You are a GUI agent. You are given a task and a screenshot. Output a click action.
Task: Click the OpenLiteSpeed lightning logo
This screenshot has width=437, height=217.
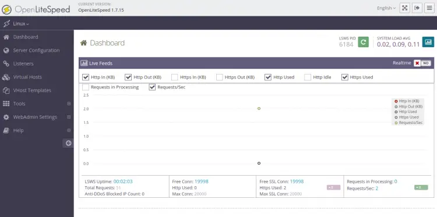pos(6,9)
